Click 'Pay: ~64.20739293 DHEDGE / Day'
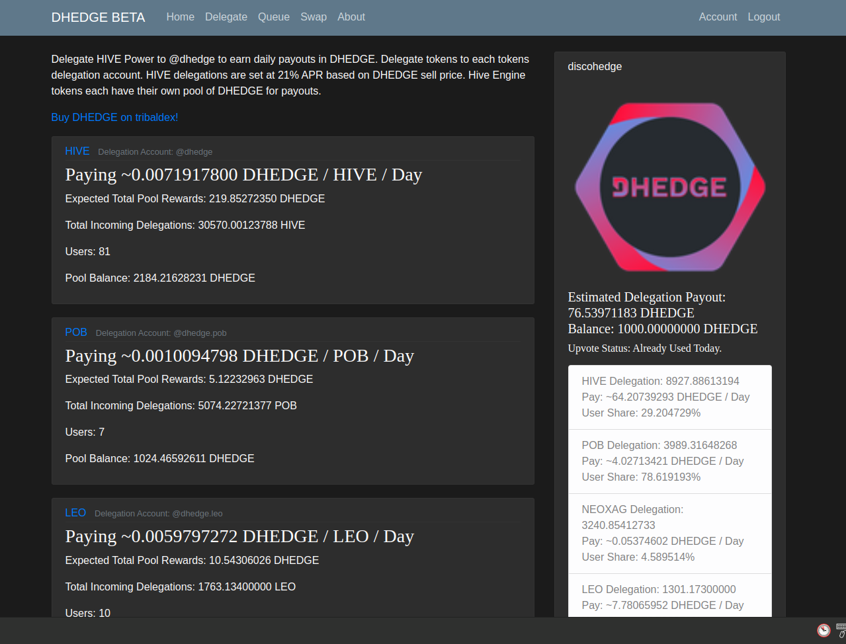The width and height of the screenshot is (846, 644). [665, 397]
